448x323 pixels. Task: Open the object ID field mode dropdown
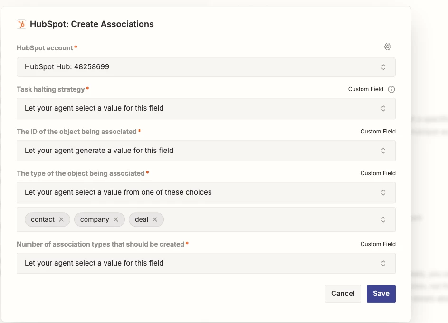coord(206,151)
